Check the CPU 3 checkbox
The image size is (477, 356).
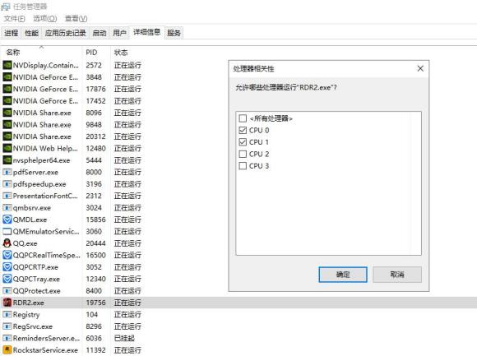(243, 166)
